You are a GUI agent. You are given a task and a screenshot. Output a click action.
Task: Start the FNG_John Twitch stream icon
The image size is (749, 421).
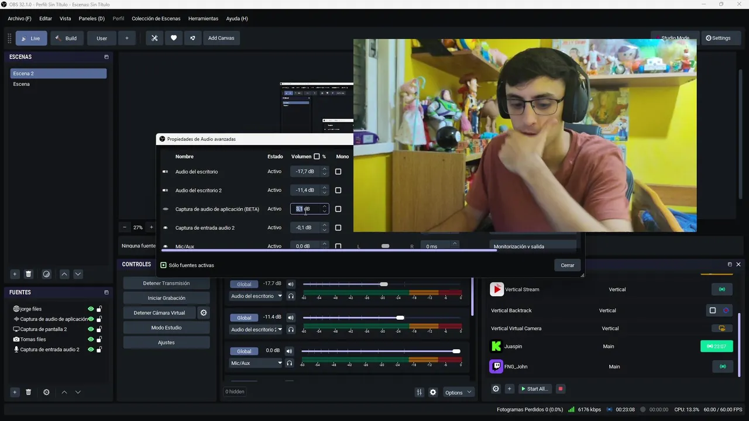click(x=722, y=367)
